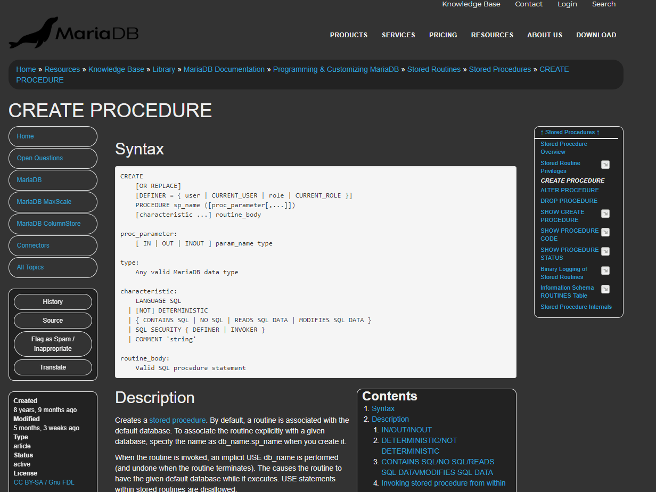Click Login at the top
Viewport: 656px width, 492px height.
[567, 4]
